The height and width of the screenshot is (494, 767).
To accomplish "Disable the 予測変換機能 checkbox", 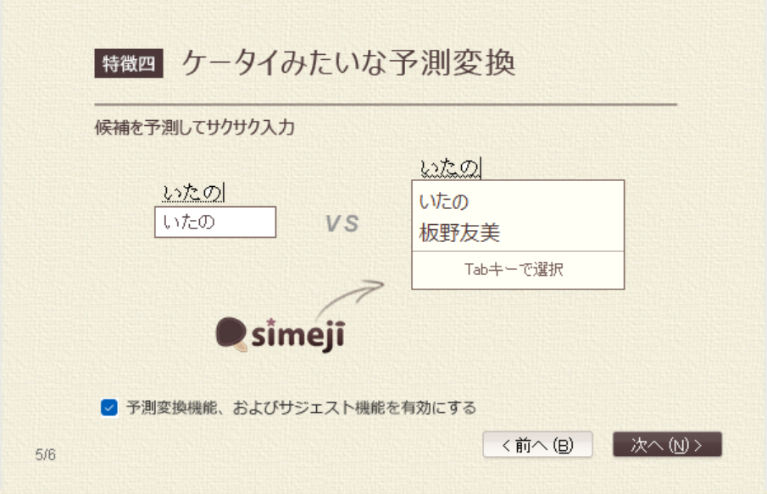I will coord(108,408).
